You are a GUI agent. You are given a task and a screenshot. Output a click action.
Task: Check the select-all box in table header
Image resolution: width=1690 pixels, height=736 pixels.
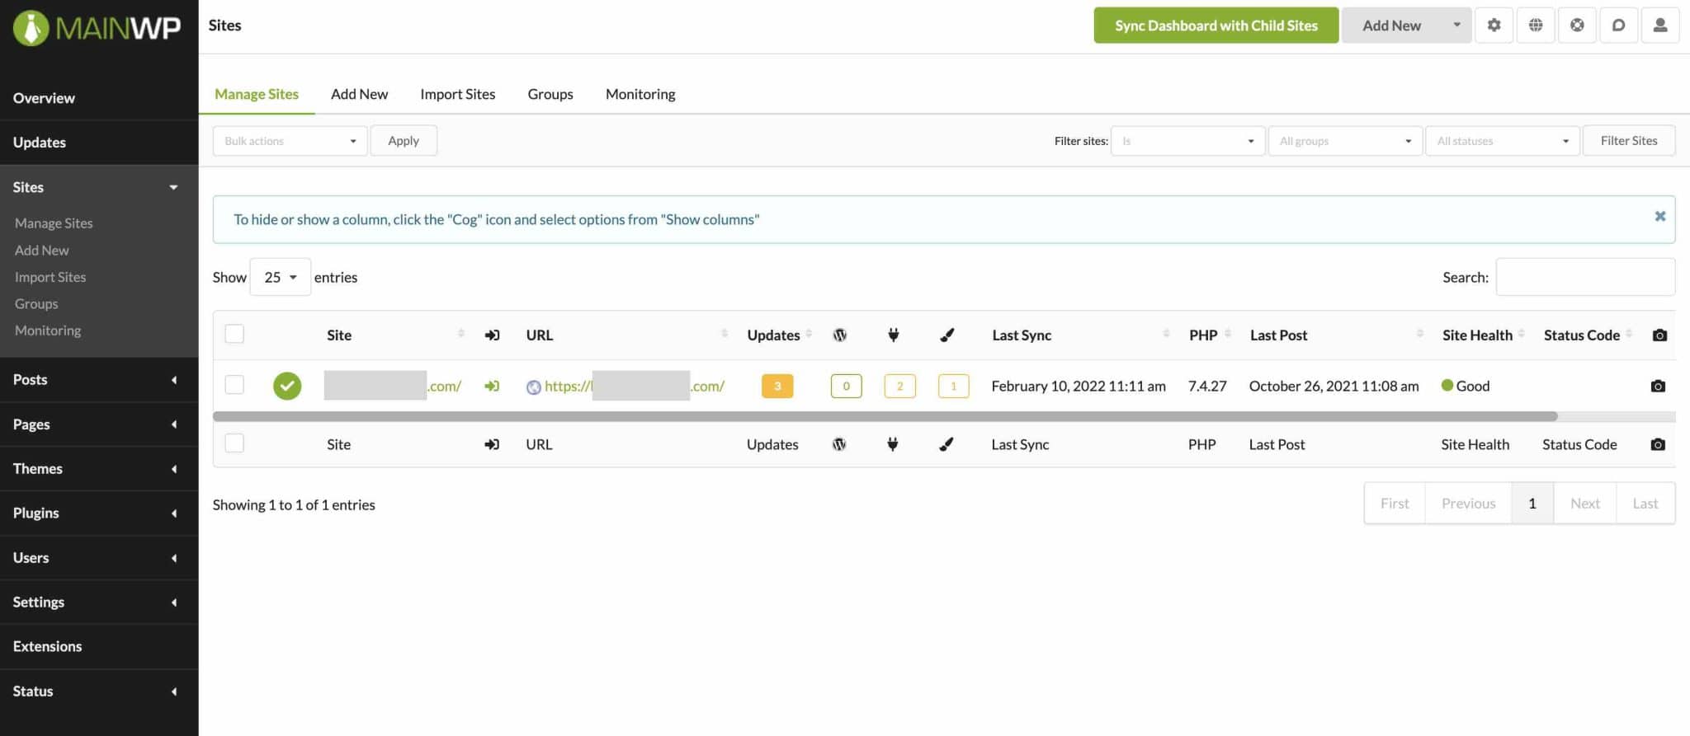pos(234,334)
